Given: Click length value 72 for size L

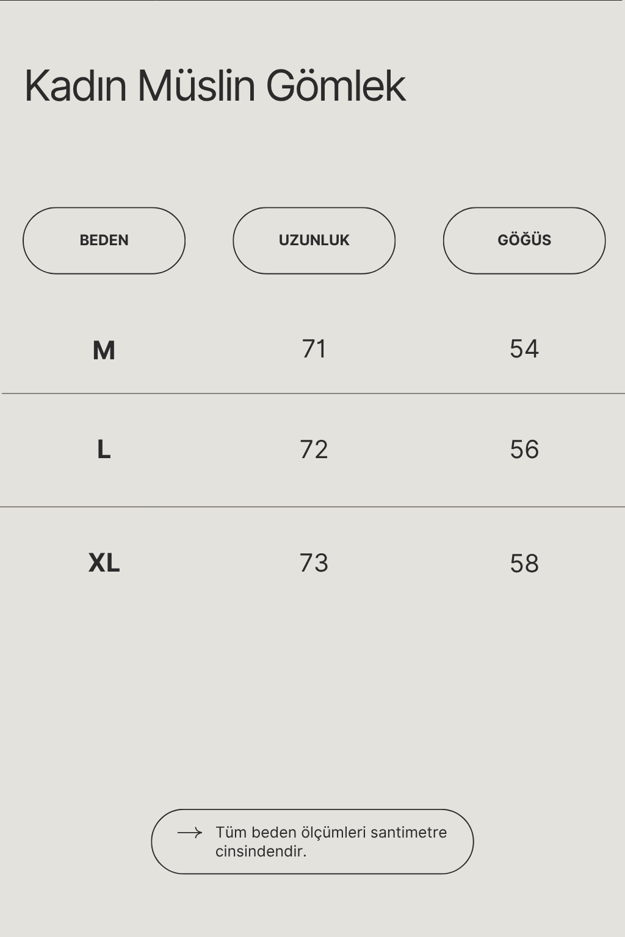Looking at the screenshot, I should tap(314, 450).
